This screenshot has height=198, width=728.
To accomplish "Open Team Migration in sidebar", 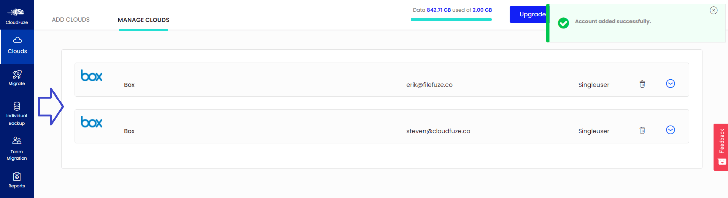I will click(x=17, y=149).
